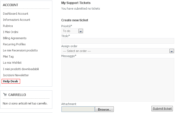Submit the ticket with Submit ticket button
This screenshot has height=113, width=175.
162,108
